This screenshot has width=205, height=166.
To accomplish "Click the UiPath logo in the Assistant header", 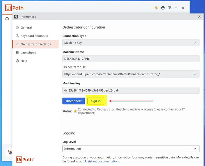I will [14, 8].
